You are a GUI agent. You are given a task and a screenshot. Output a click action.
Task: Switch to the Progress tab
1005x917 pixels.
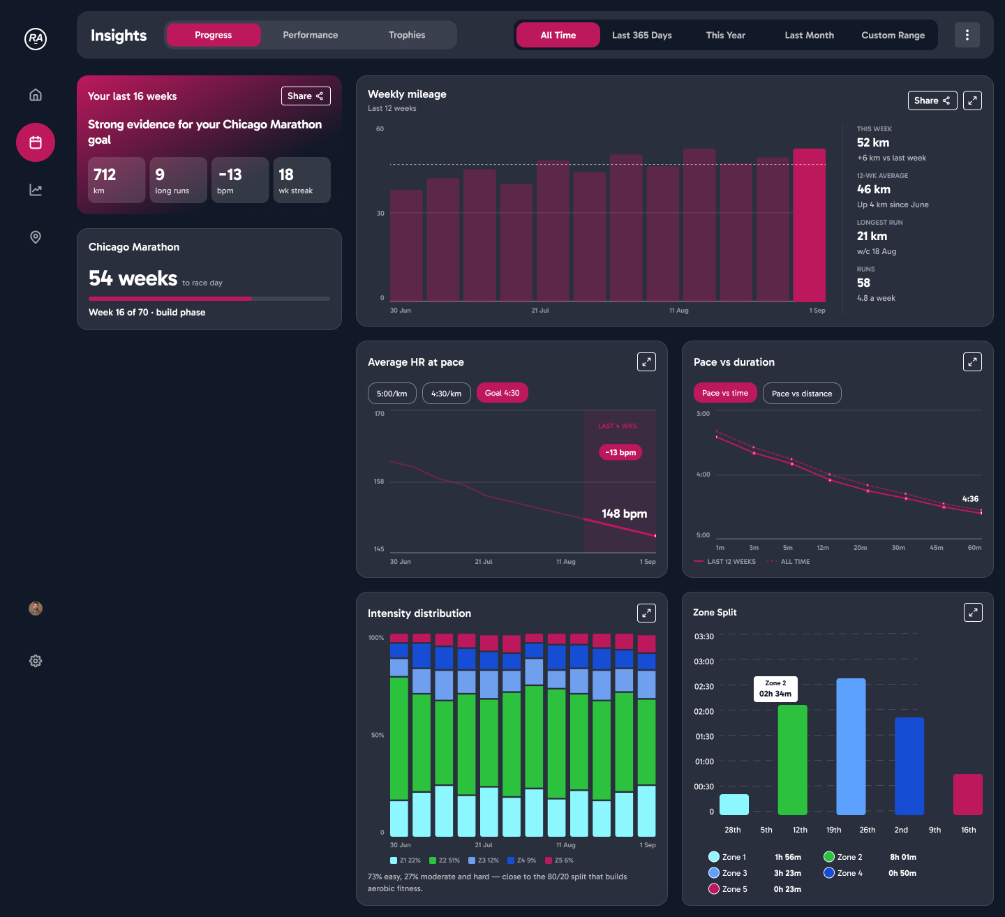point(214,35)
